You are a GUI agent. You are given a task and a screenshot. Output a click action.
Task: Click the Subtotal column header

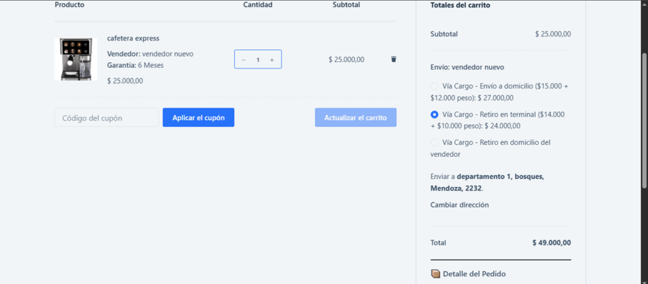point(346,5)
